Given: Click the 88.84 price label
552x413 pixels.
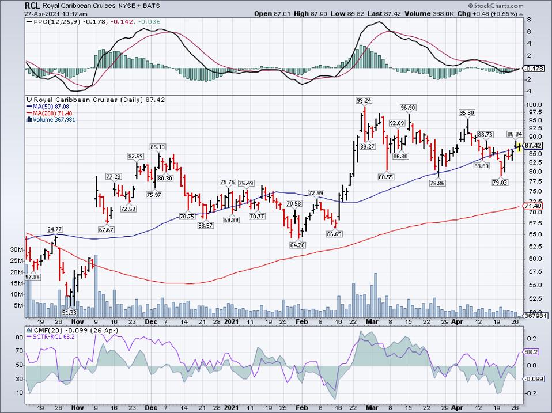Looking at the screenshot, I should click(x=515, y=134).
